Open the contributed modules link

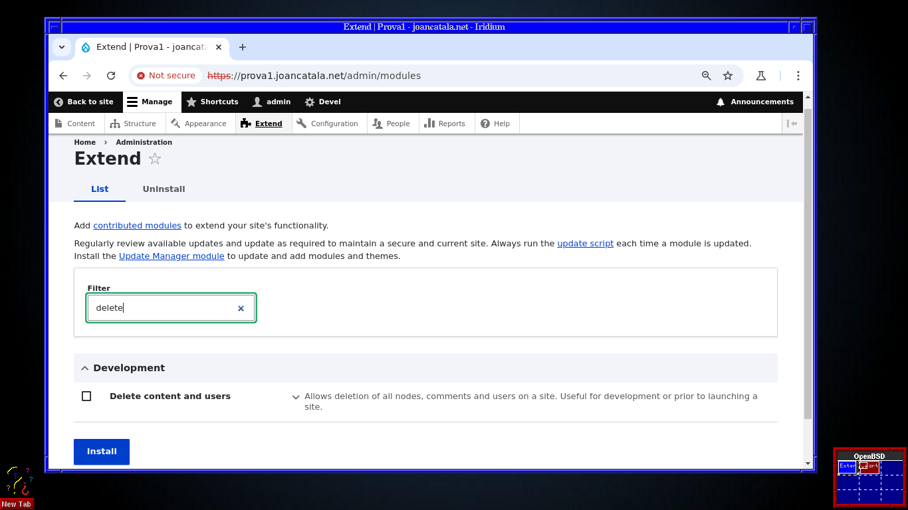click(137, 226)
